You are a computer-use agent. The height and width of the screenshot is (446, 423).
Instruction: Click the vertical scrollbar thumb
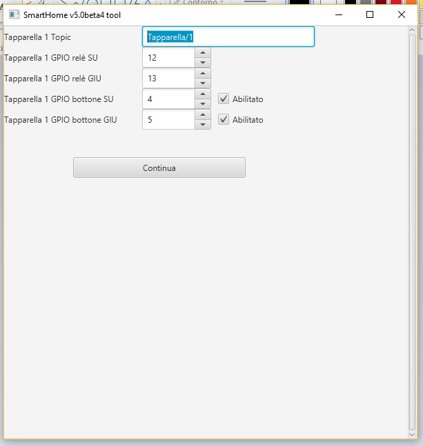[412, 232]
